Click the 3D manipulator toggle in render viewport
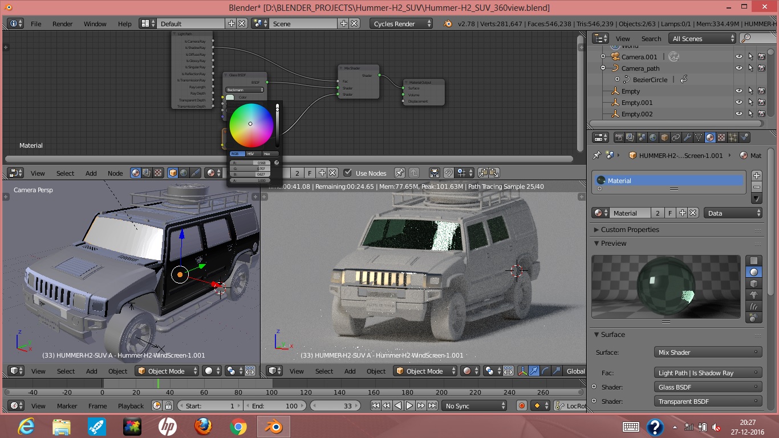Screen dimensions: 779x438 click(x=523, y=371)
